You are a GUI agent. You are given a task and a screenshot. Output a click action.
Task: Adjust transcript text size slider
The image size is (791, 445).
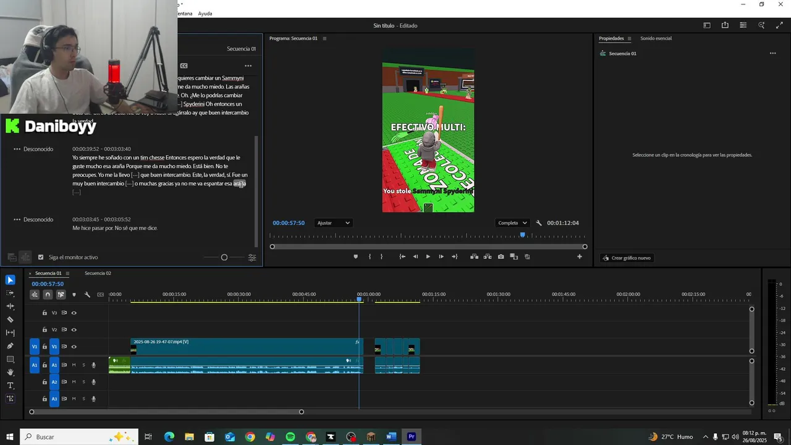click(224, 257)
